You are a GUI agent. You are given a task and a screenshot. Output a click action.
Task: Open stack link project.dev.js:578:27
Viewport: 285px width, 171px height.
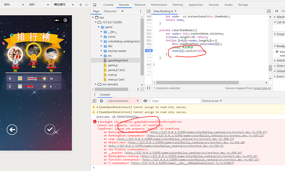[209, 132]
